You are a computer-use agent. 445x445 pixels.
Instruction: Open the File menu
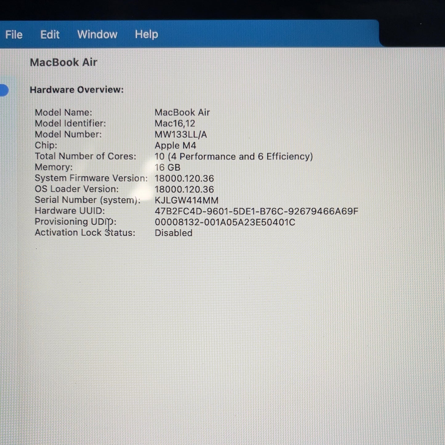pyautogui.click(x=14, y=34)
